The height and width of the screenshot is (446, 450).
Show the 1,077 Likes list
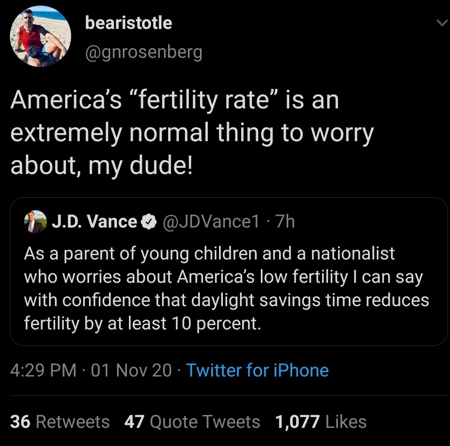321,421
